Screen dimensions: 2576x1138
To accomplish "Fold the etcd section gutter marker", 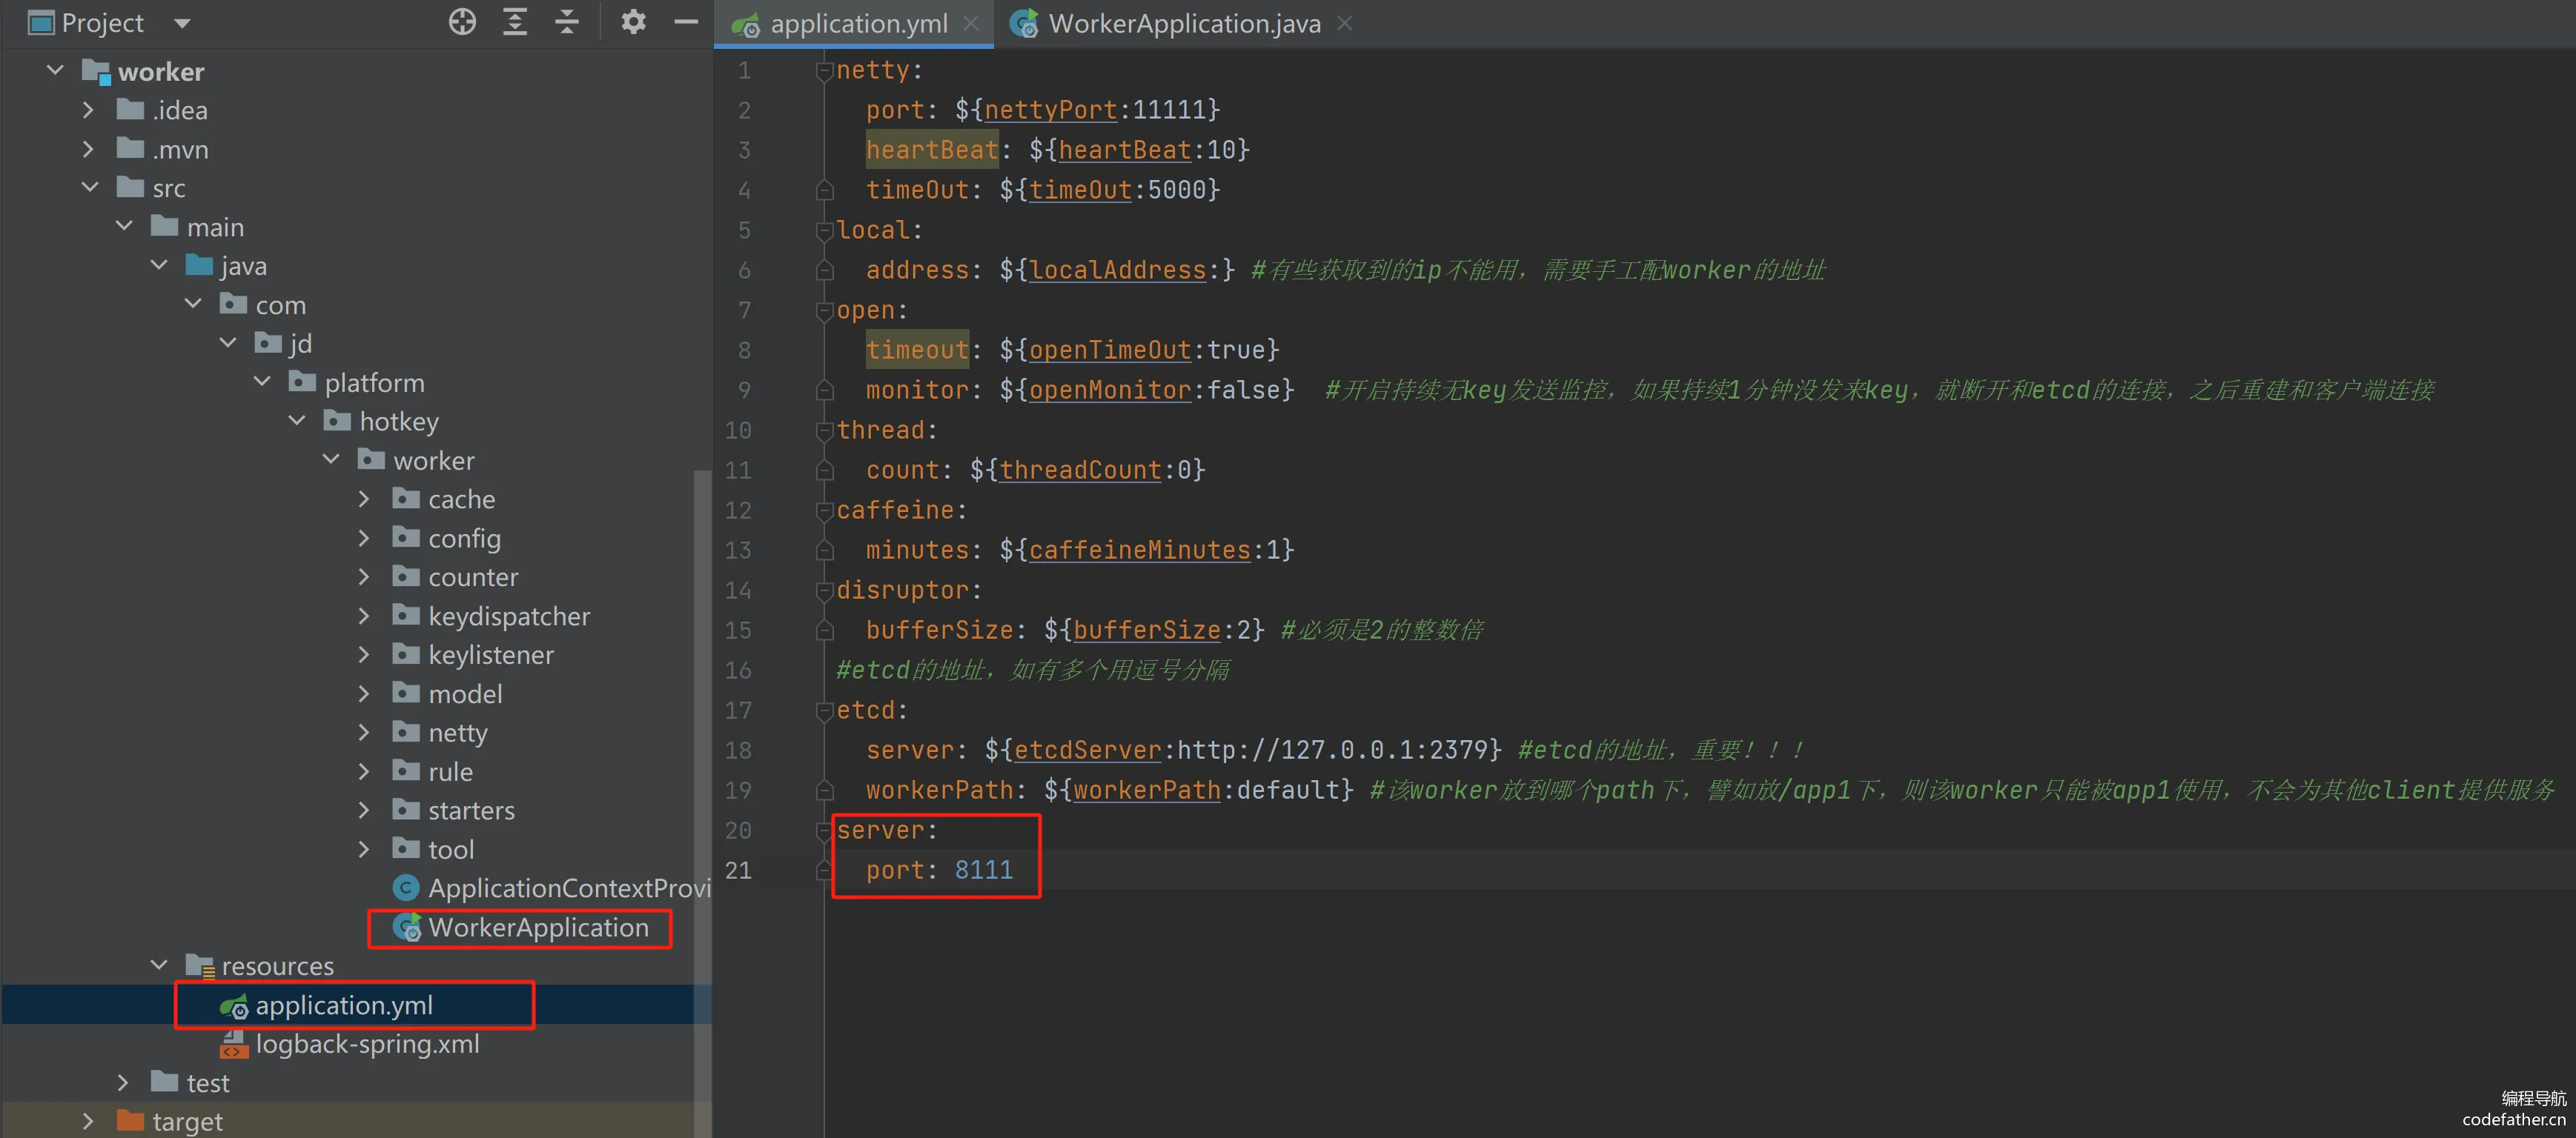I will (x=825, y=711).
